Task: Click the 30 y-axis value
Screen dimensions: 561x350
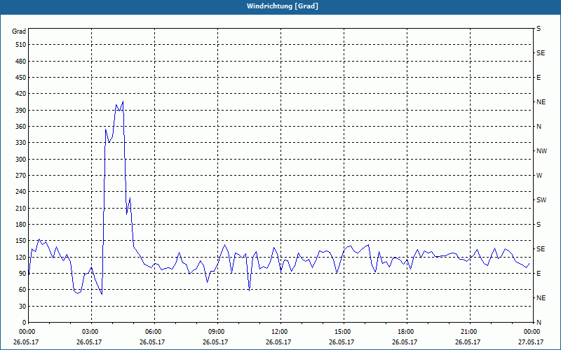Action: coord(22,306)
